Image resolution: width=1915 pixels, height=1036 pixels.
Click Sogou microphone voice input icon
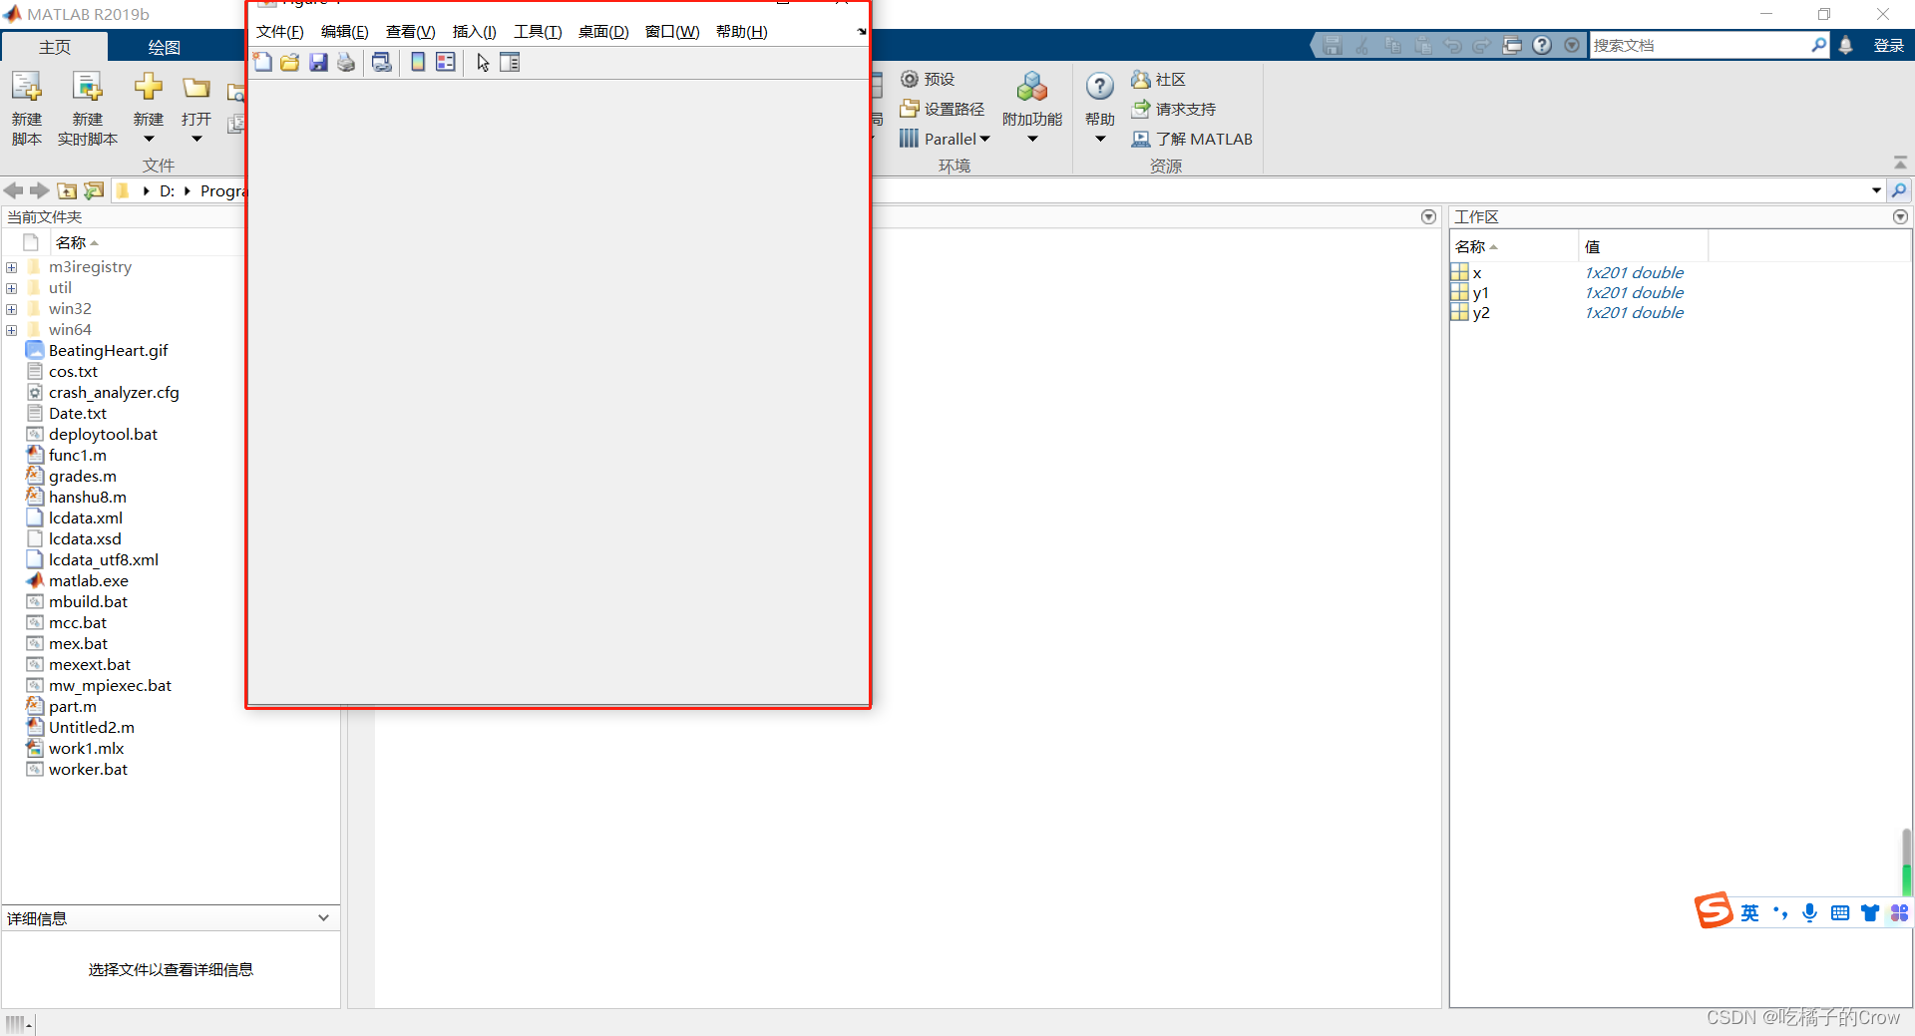(1810, 912)
